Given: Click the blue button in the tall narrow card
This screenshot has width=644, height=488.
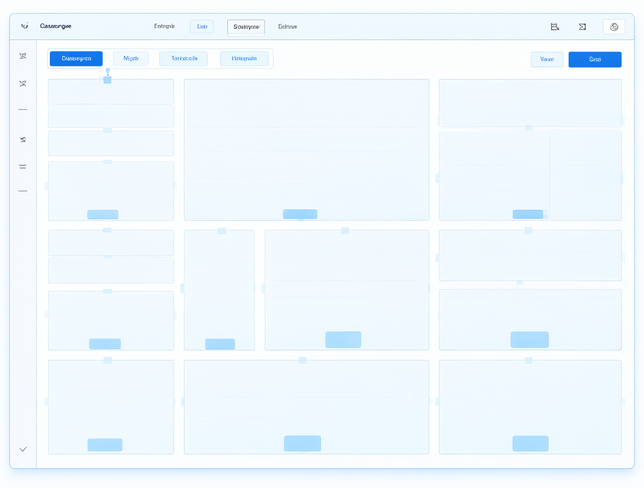Looking at the screenshot, I should point(220,344).
